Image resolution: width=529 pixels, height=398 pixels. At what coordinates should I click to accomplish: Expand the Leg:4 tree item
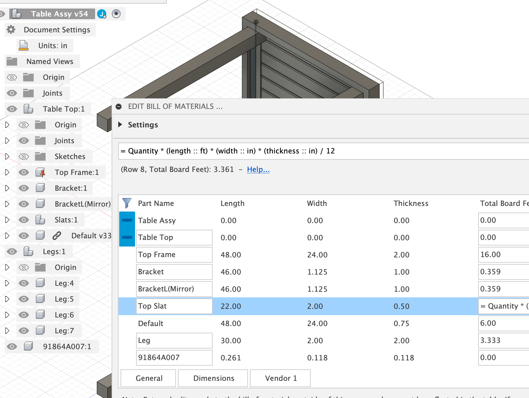(7, 283)
